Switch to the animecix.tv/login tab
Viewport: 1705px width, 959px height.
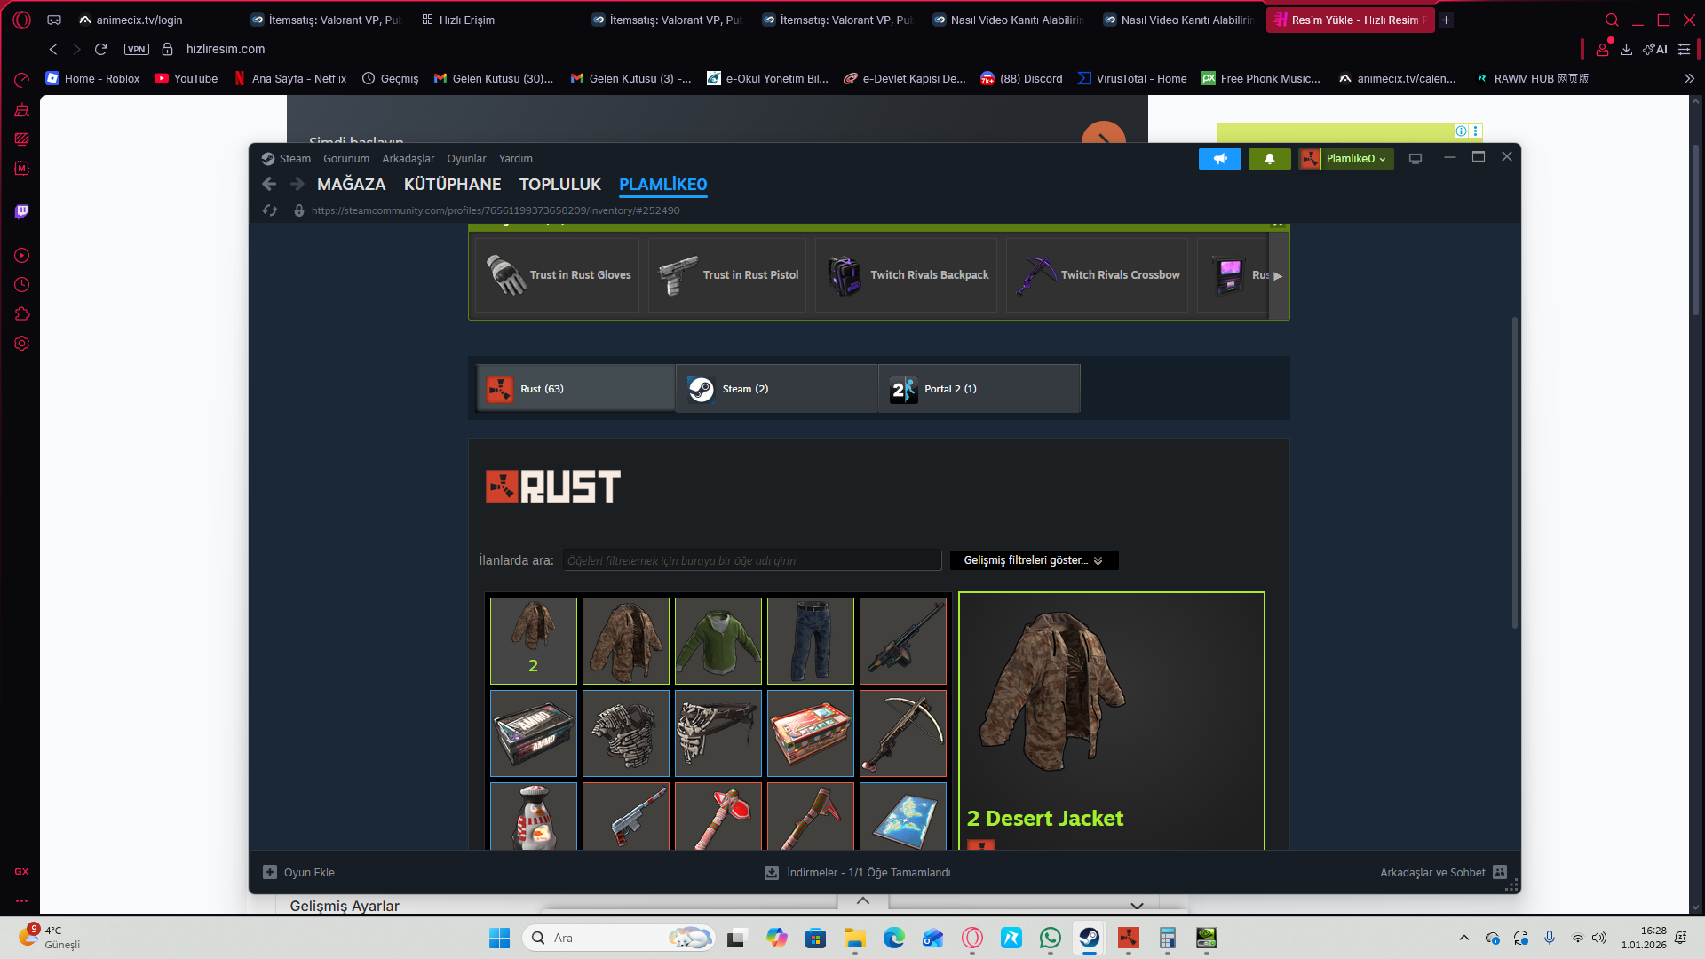tap(139, 20)
